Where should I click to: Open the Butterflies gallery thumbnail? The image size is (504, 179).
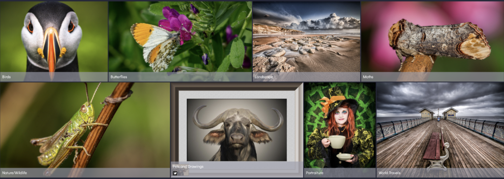pos(180,41)
